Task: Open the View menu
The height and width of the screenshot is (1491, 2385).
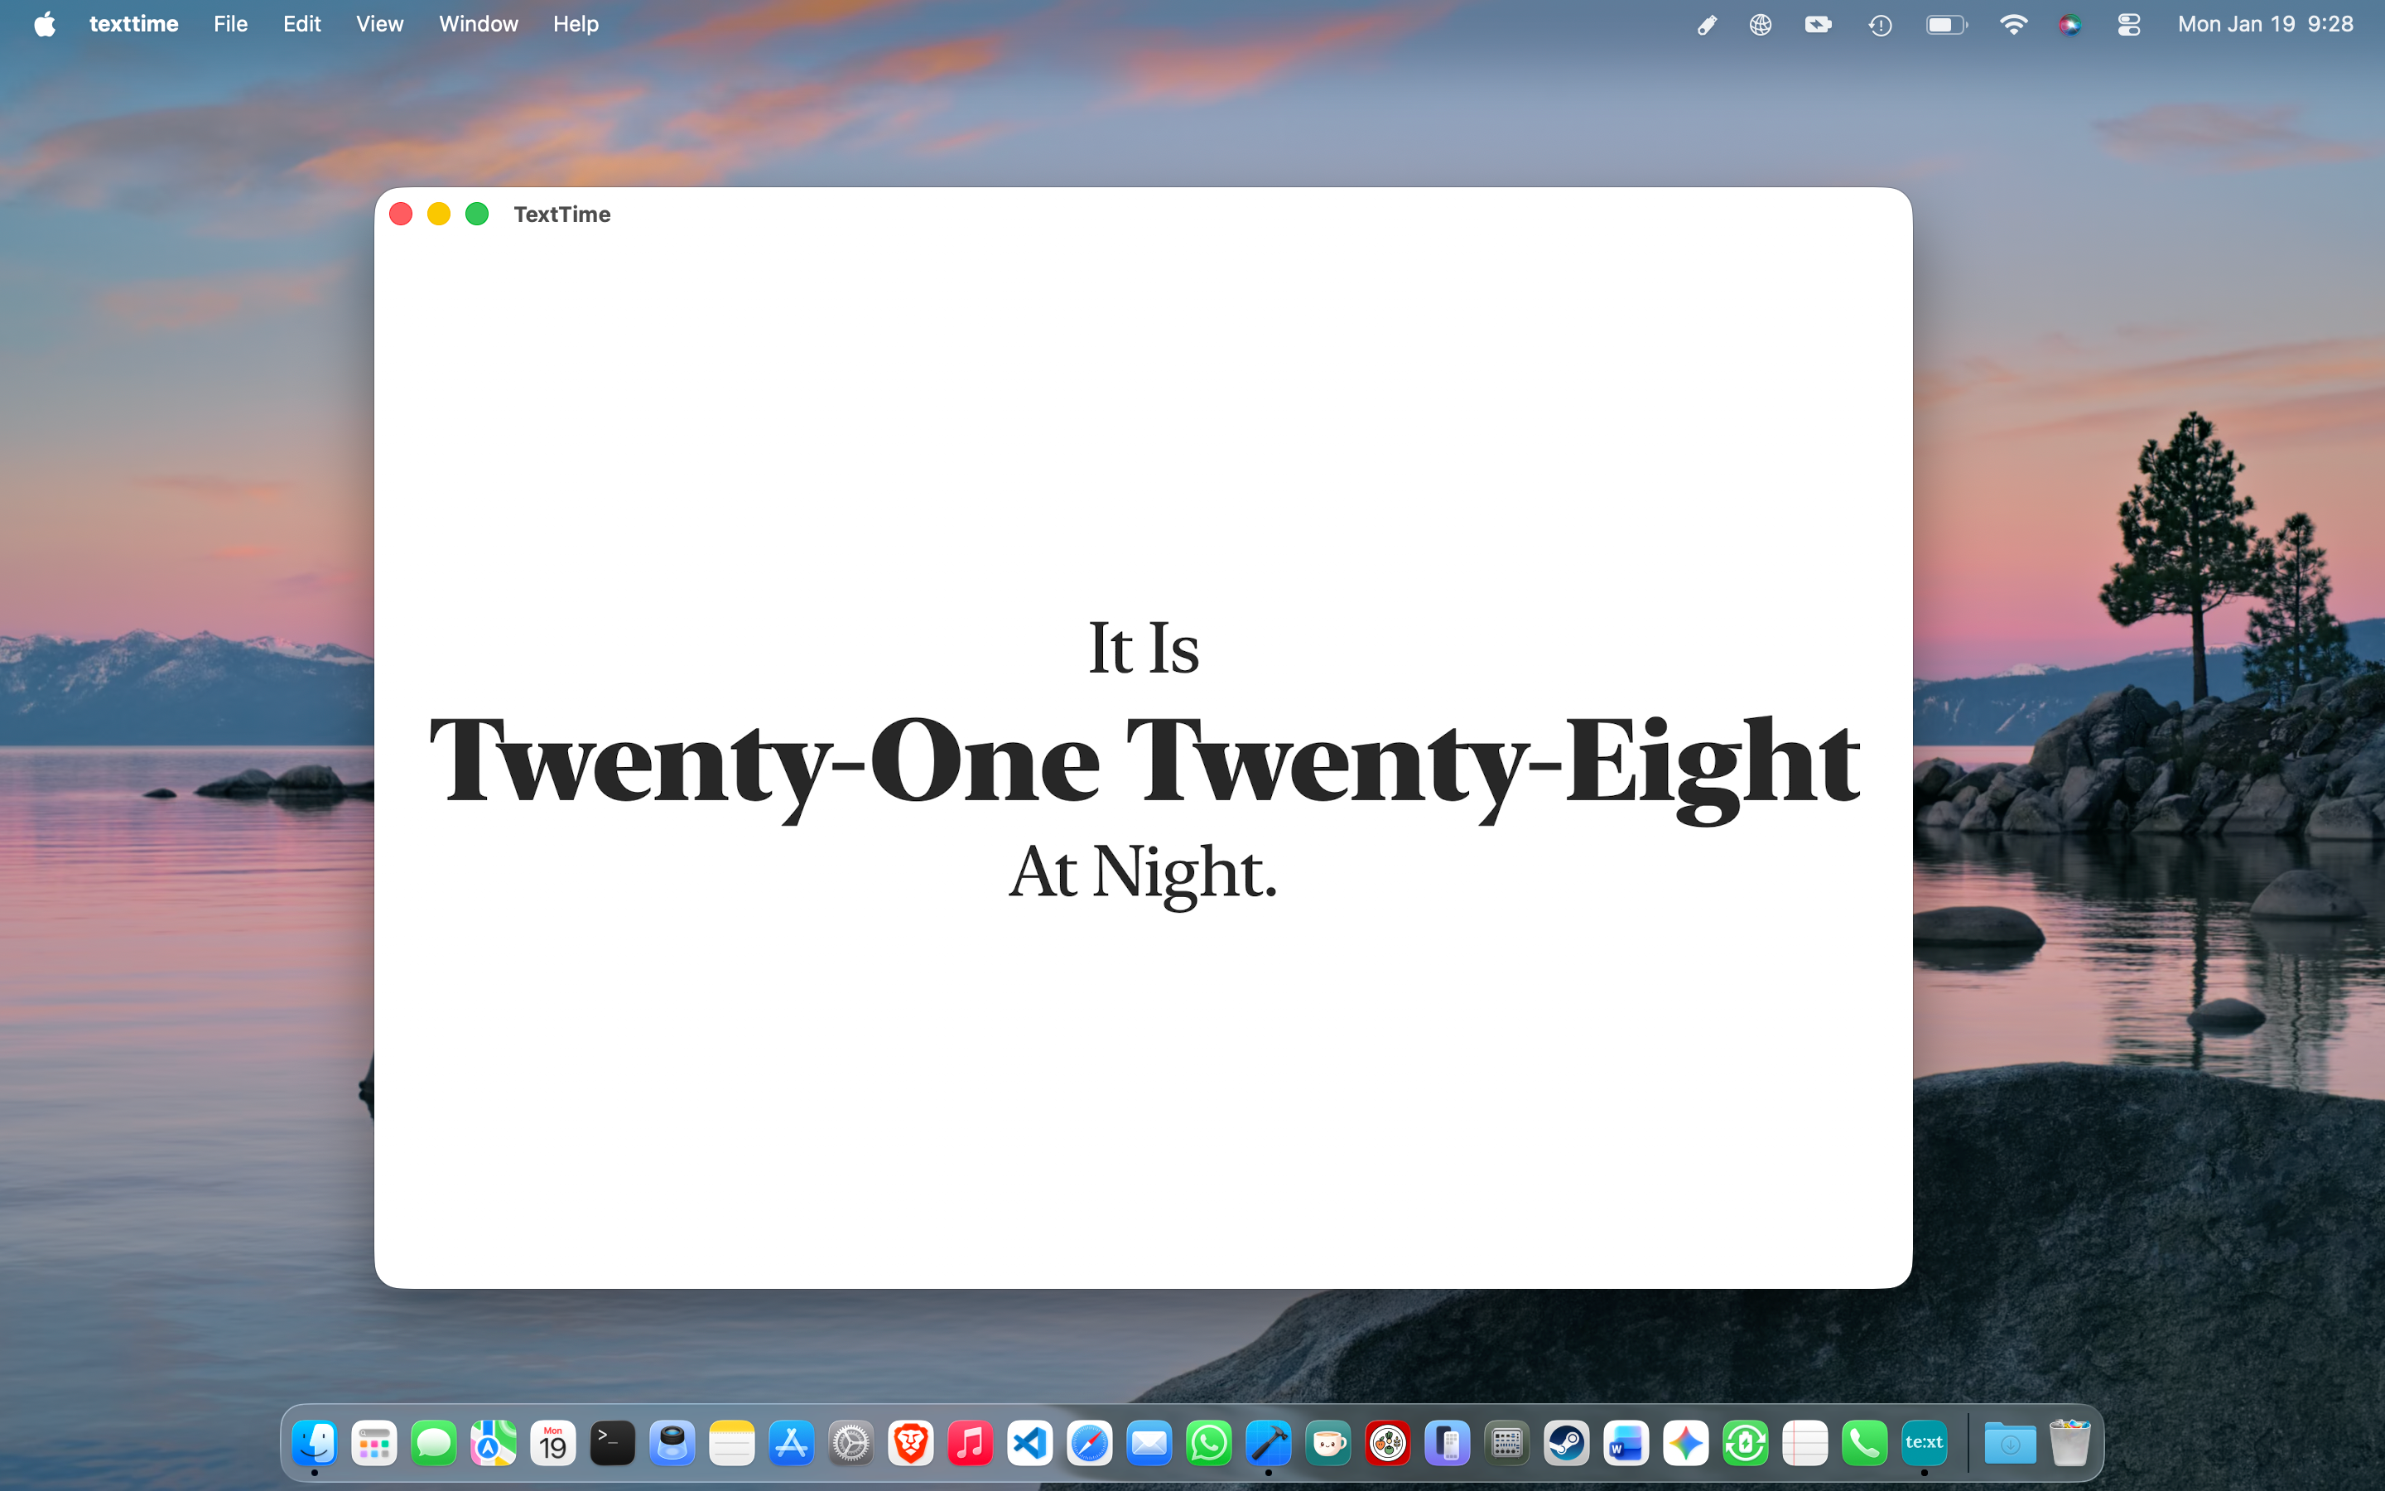Action: 379,24
